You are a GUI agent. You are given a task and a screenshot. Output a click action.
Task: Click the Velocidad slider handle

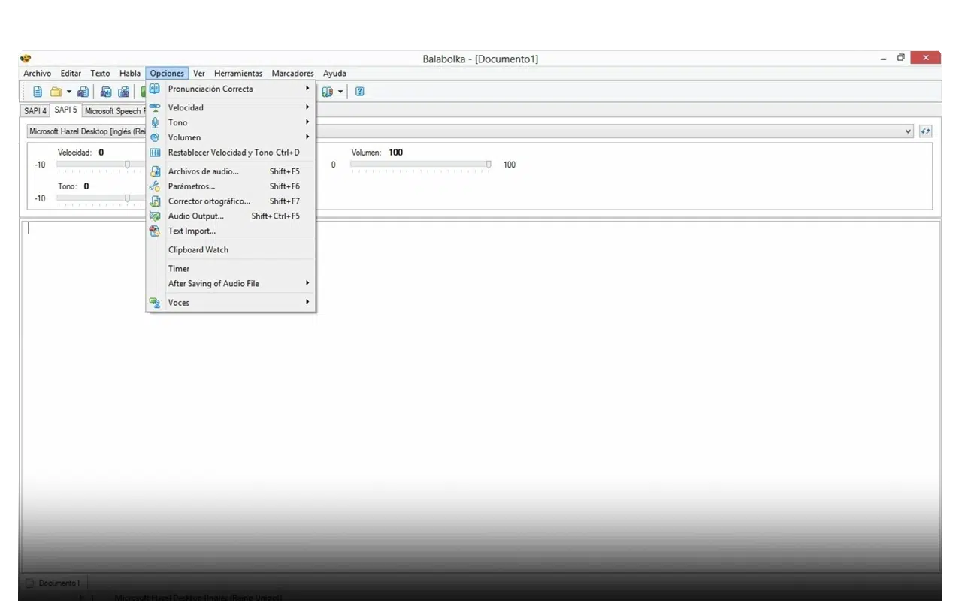pos(127,164)
